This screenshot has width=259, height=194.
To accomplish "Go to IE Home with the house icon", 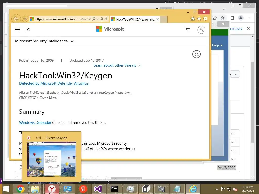I will [x=193, y=19].
